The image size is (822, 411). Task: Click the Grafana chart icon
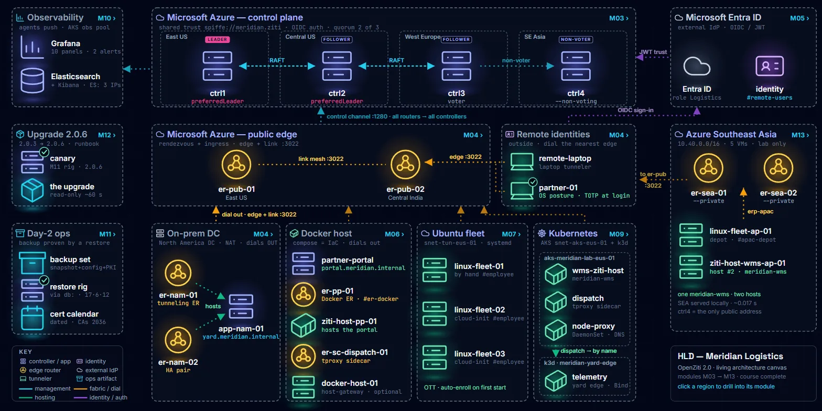click(x=32, y=47)
